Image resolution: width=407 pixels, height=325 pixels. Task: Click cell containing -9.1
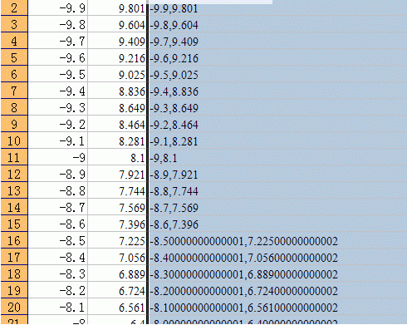(58, 140)
